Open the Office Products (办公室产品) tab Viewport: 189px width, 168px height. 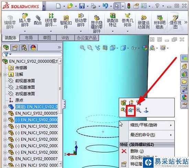point(87,38)
